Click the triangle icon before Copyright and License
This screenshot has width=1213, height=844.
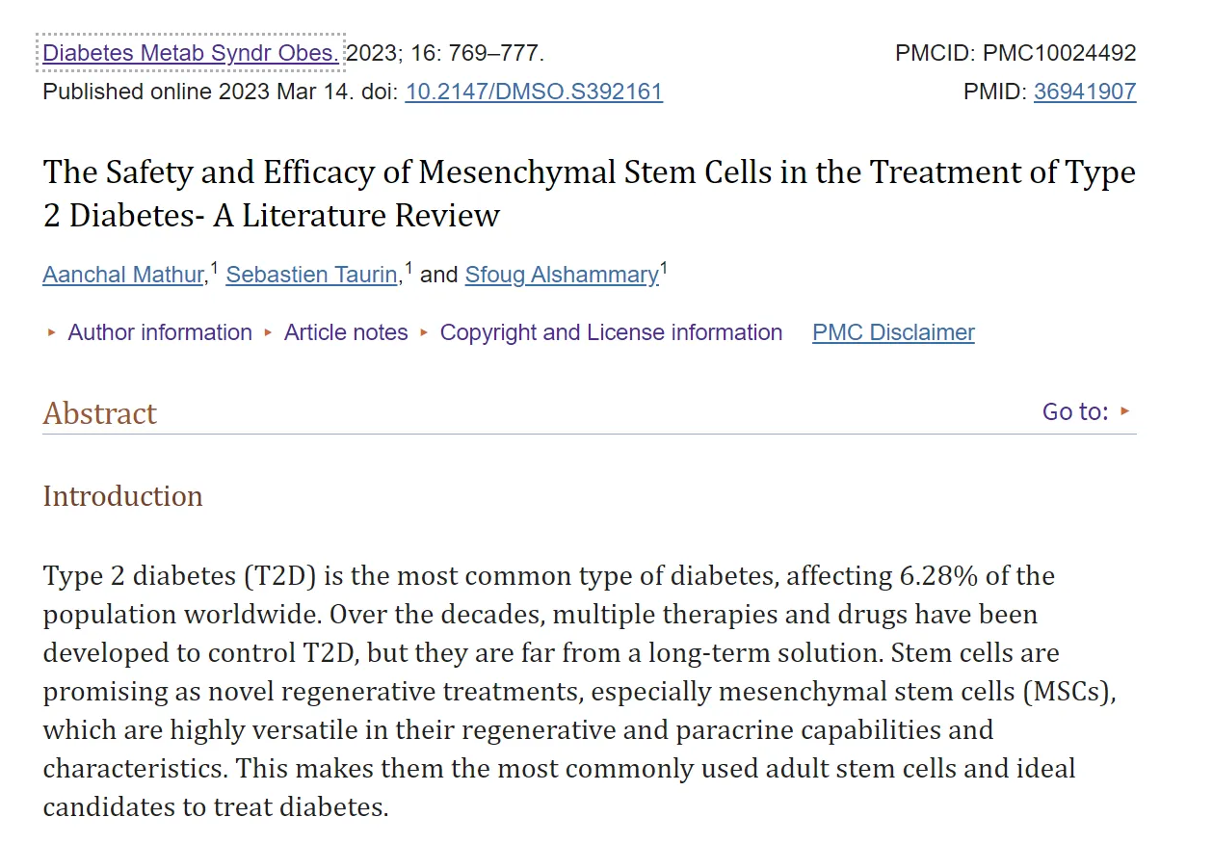424,332
